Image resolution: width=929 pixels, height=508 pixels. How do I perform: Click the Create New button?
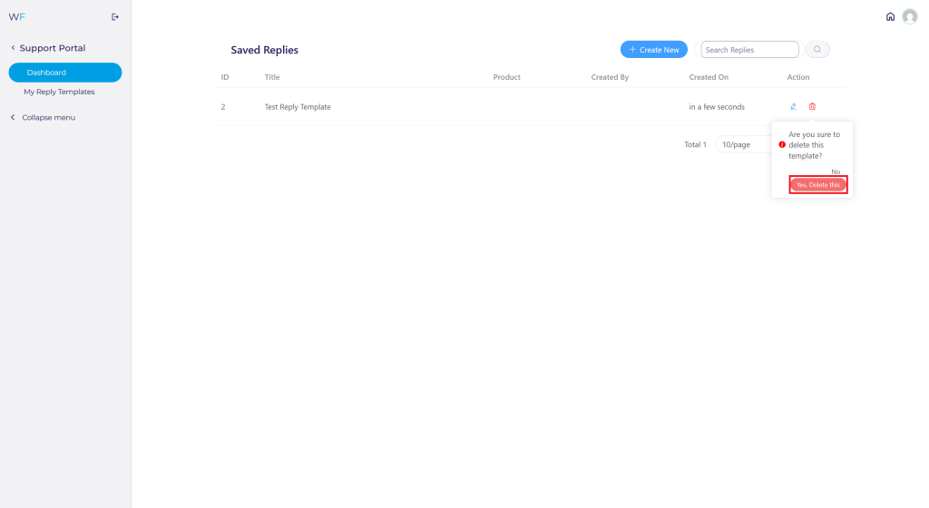654,50
